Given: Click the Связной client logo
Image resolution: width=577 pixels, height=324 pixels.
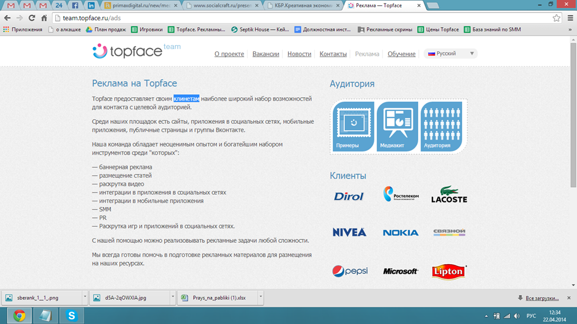Looking at the screenshot, I should pos(449,232).
